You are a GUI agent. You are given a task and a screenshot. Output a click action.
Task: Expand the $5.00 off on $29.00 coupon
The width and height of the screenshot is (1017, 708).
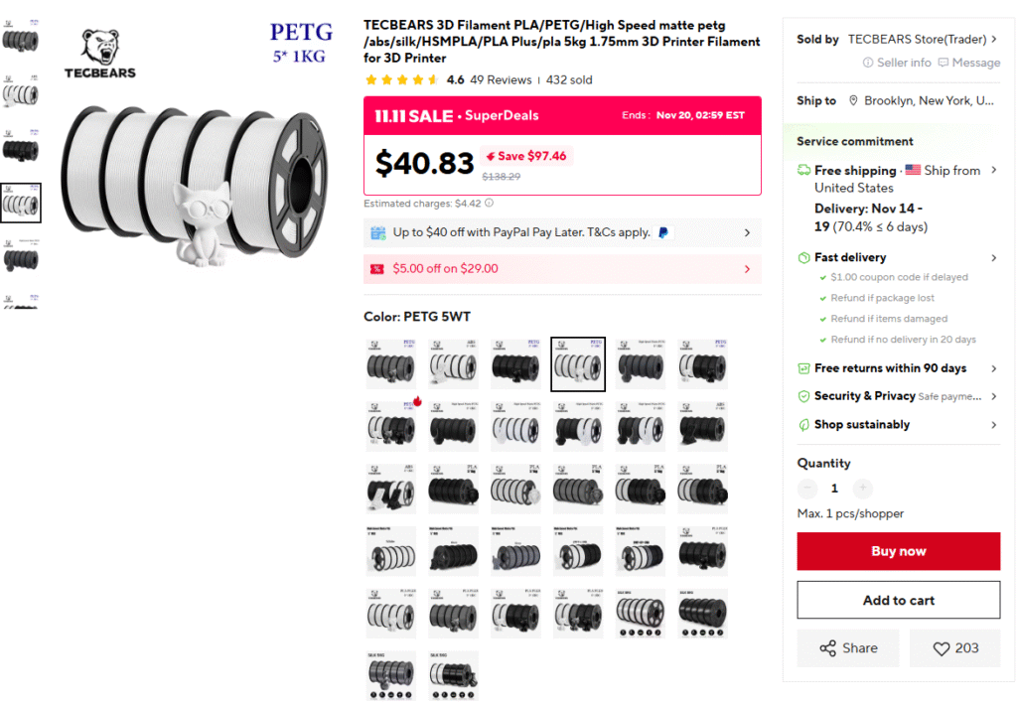pyautogui.click(x=747, y=269)
